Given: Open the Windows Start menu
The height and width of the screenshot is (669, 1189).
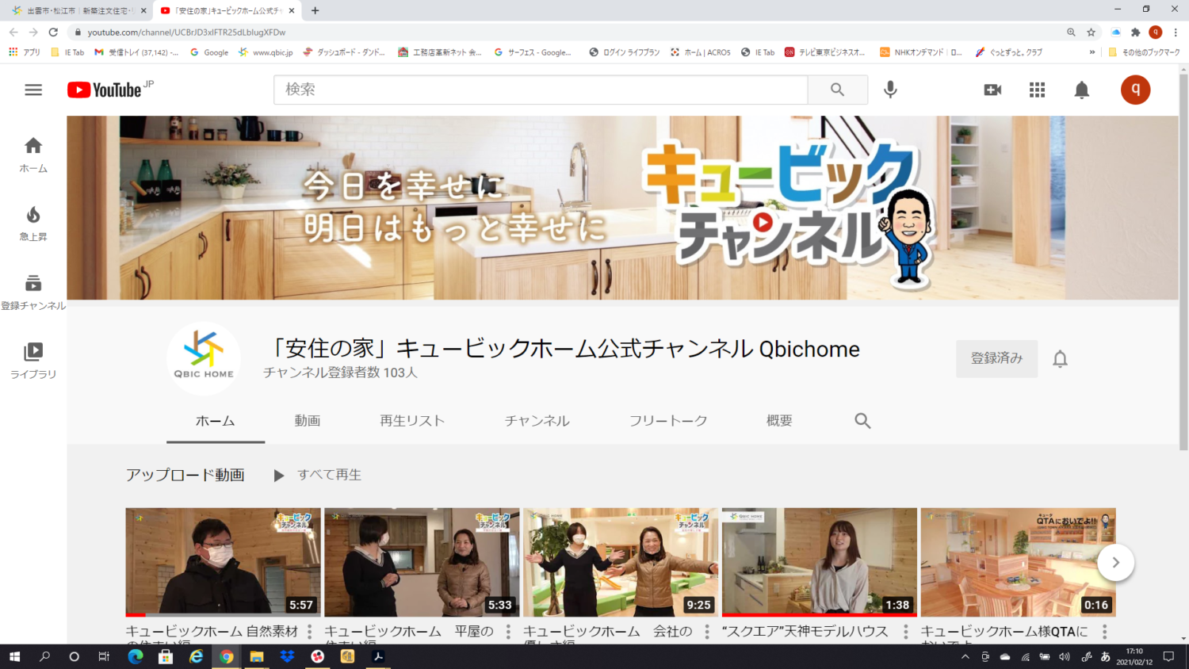Looking at the screenshot, I should (x=14, y=656).
